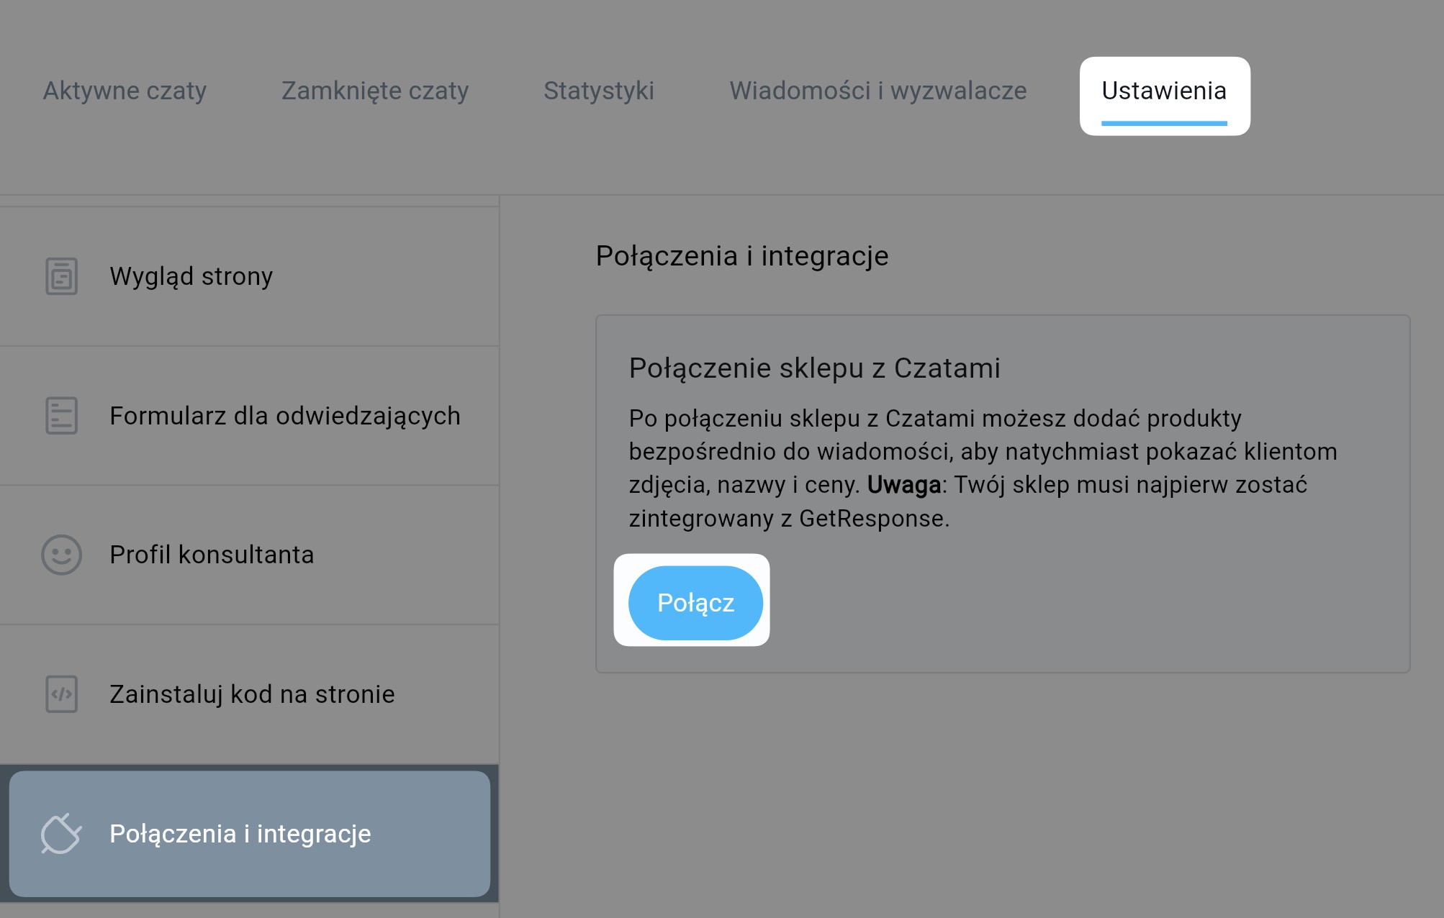The height and width of the screenshot is (918, 1444).
Task: Switch to Wiadomości i wyzwalacze
Action: click(878, 91)
